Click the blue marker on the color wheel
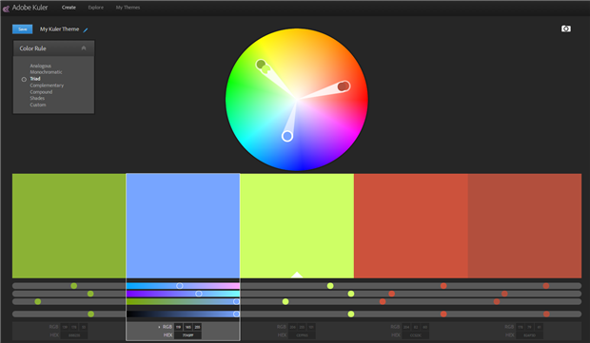590x343 pixels. (287, 136)
